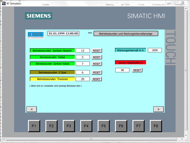Viewport: 190px width, 143px height.
Task: Click the green Betriebsstunden Teillast label
Action: [52, 57]
